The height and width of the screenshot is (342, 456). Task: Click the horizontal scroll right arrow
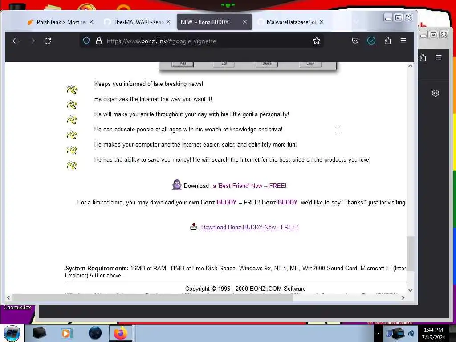(403, 297)
